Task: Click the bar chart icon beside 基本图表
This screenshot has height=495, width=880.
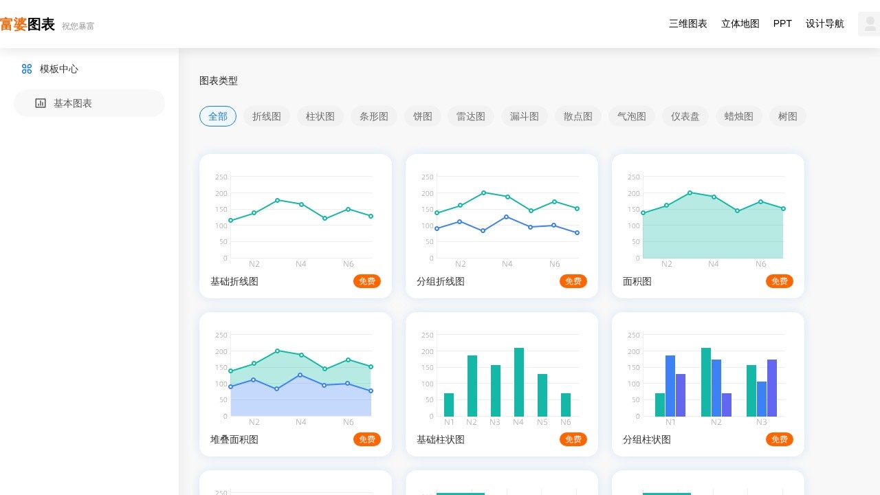Action: (x=41, y=103)
